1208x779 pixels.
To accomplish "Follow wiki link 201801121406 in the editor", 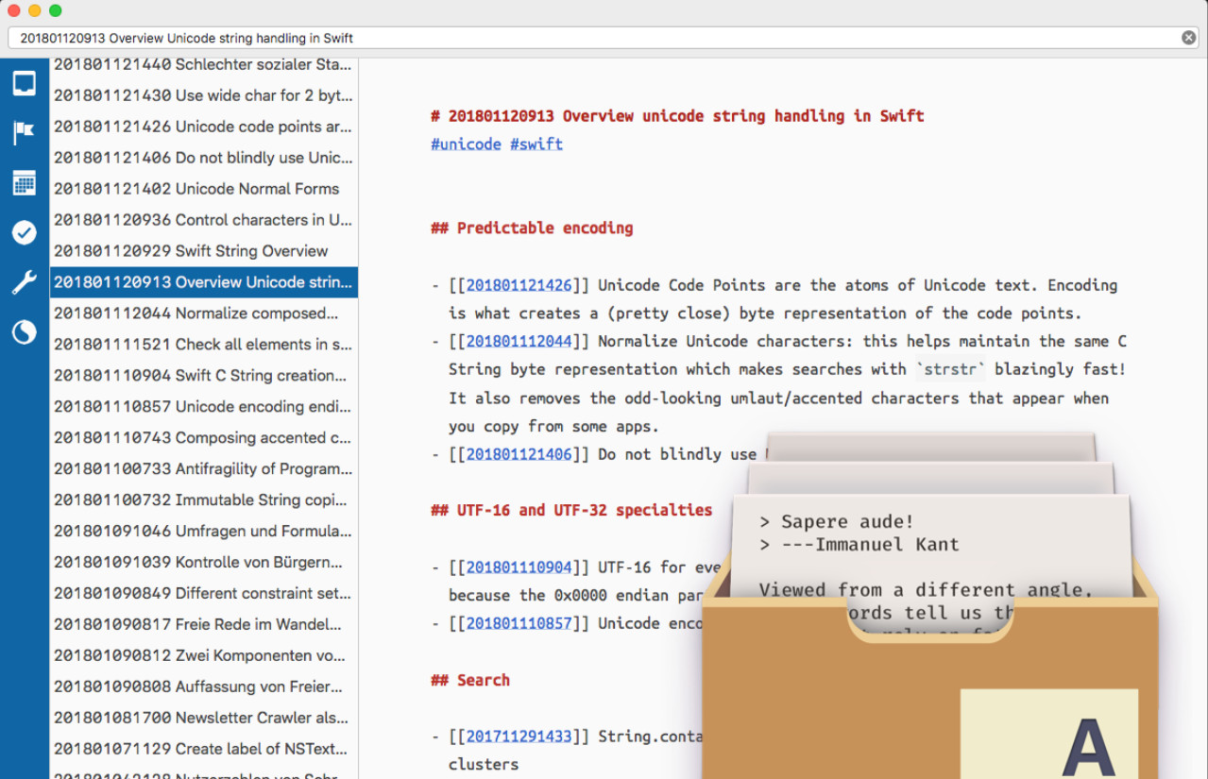I will click(x=519, y=455).
